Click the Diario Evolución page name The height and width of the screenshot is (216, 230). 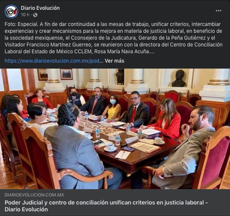(40, 8)
